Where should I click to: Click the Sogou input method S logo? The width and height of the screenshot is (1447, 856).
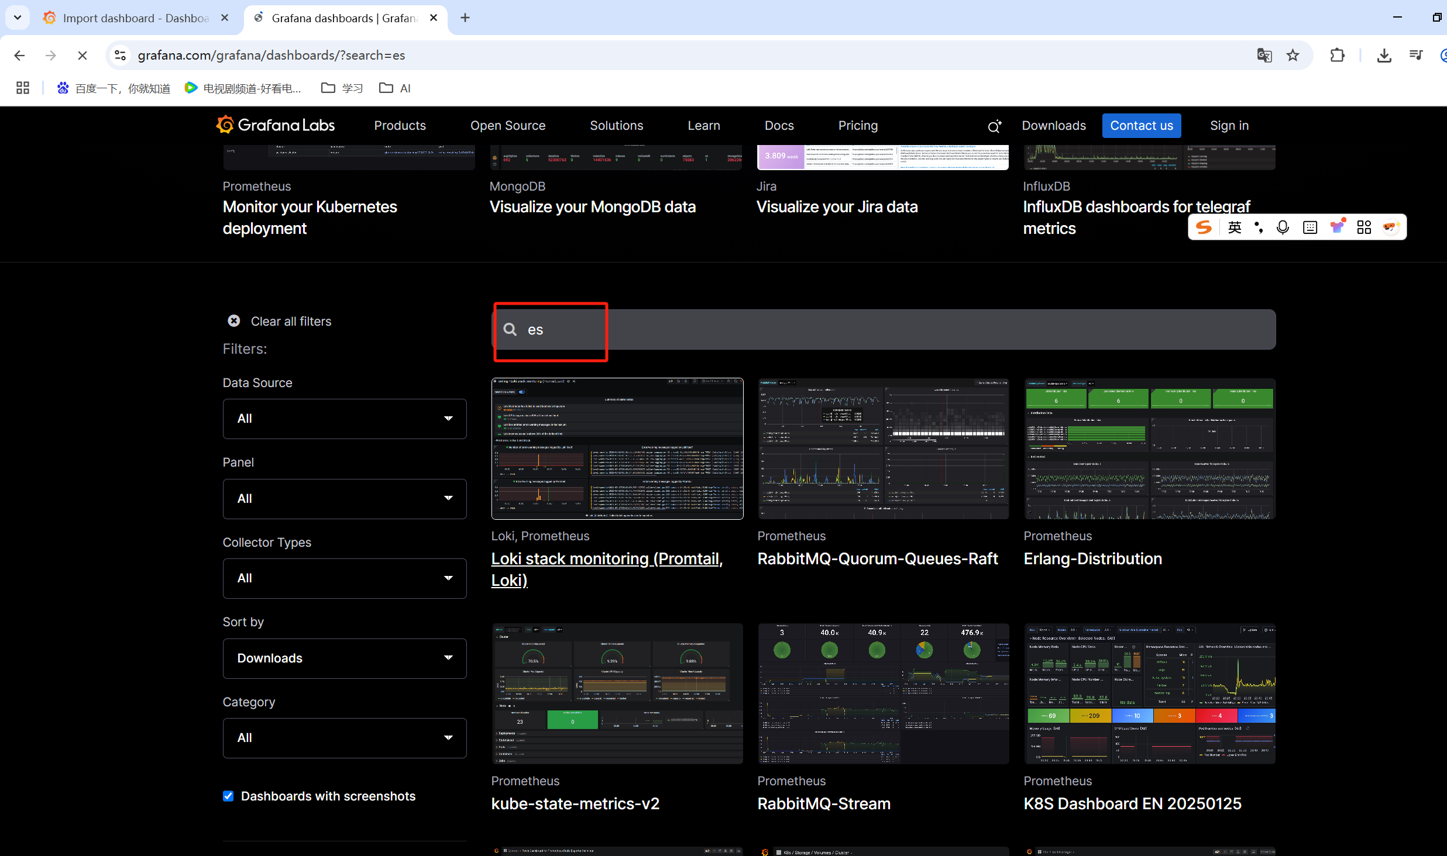tap(1204, 227)
